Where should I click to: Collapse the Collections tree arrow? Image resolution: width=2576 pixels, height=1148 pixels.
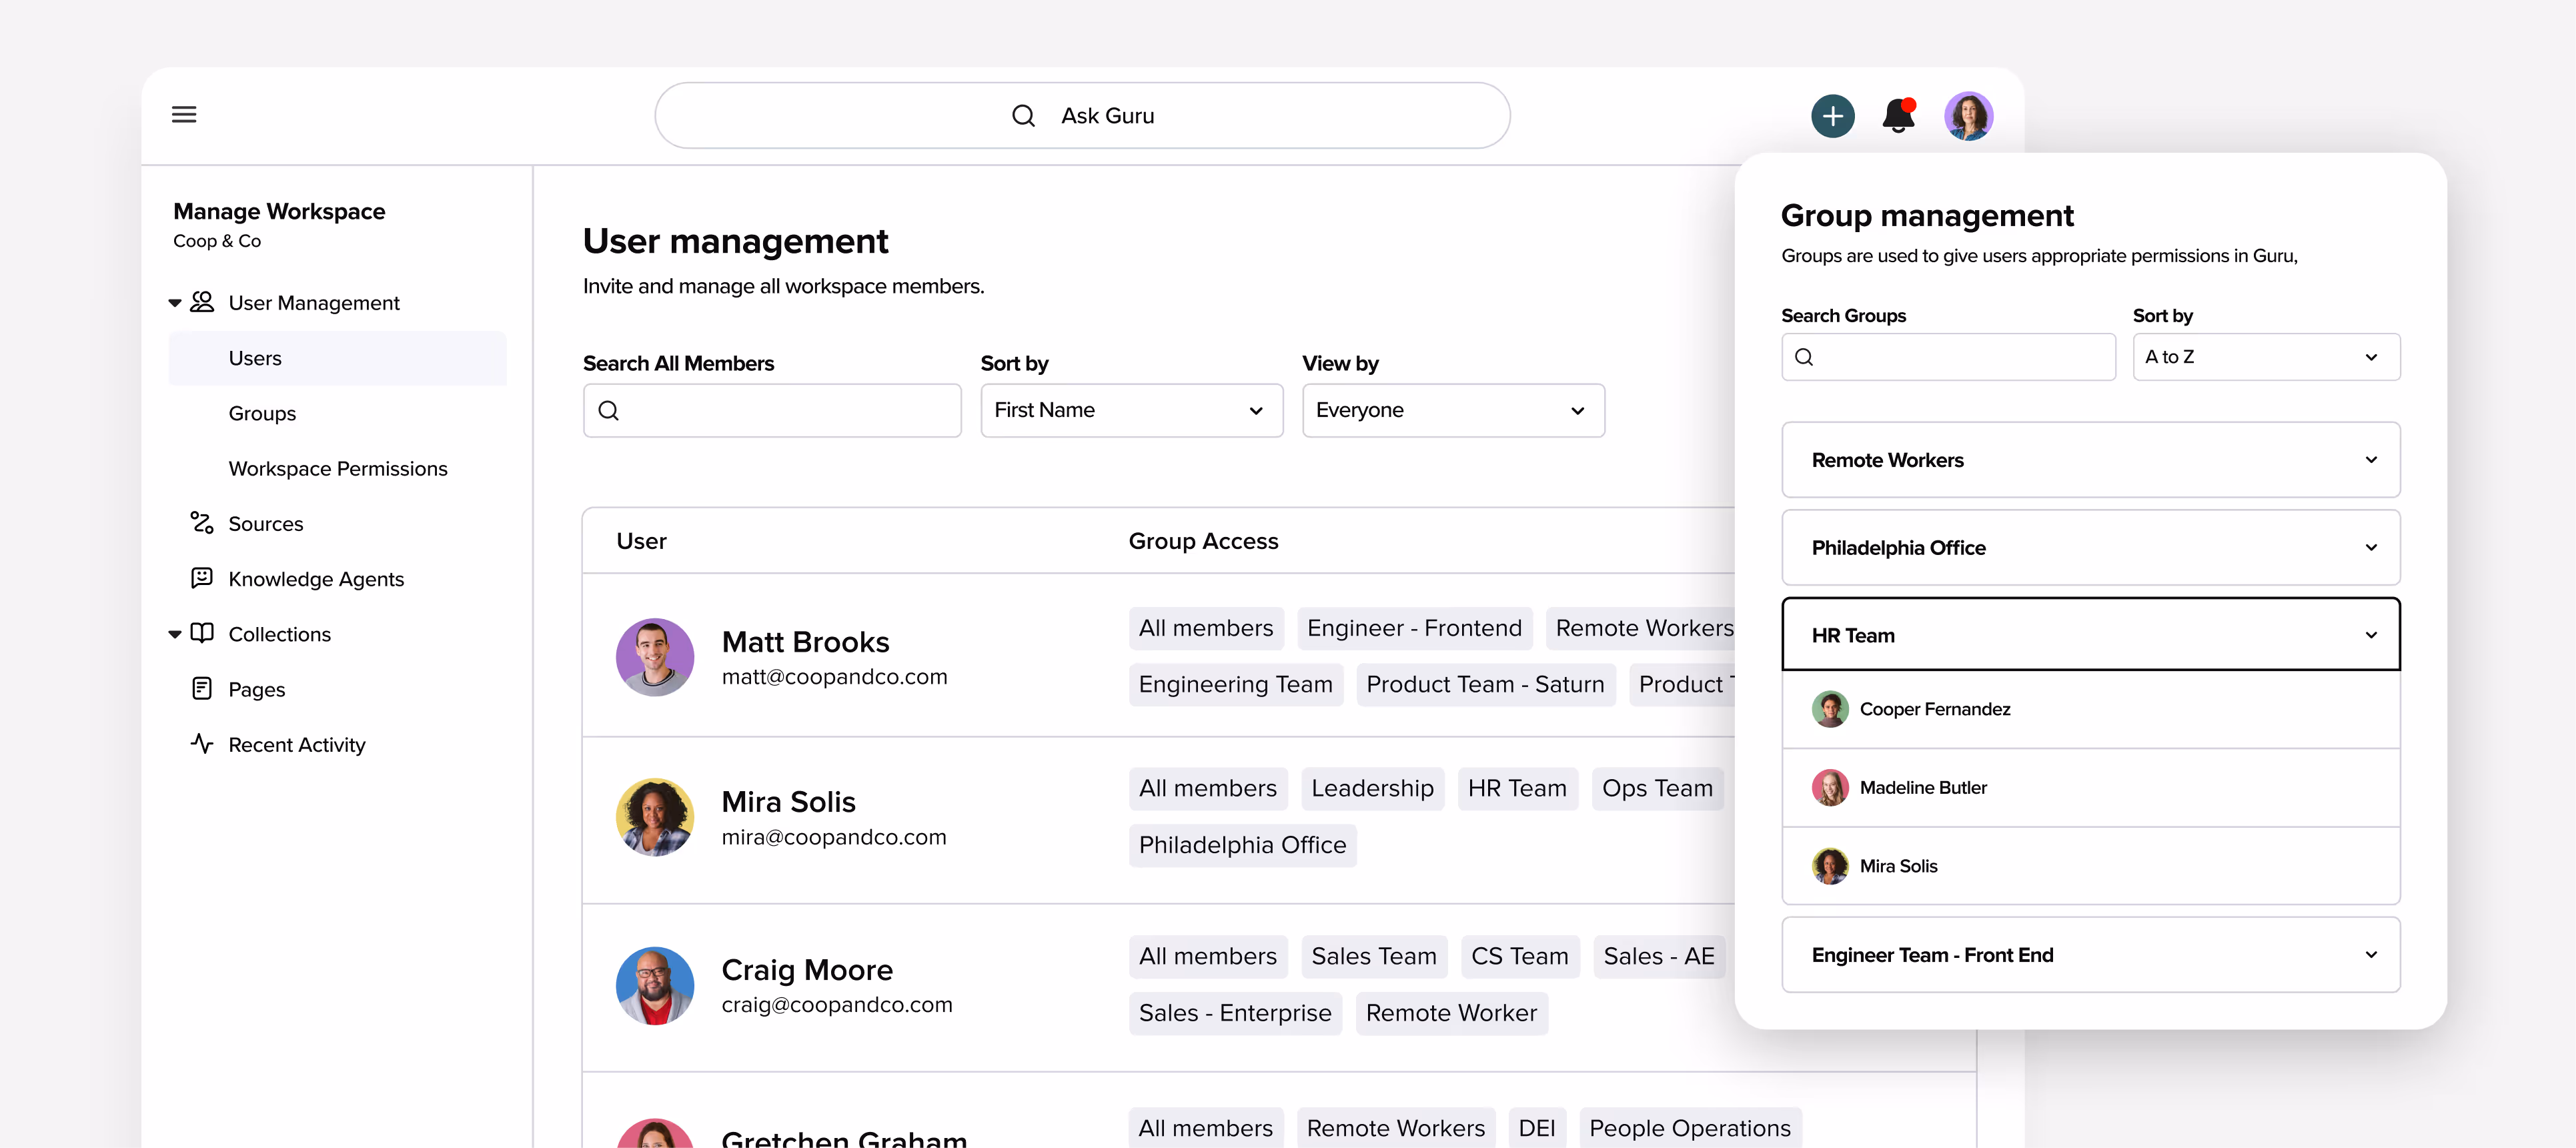(x=175, y=634)
